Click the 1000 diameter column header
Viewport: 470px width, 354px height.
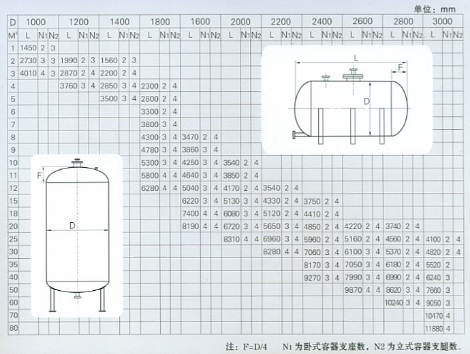point(35,22)
